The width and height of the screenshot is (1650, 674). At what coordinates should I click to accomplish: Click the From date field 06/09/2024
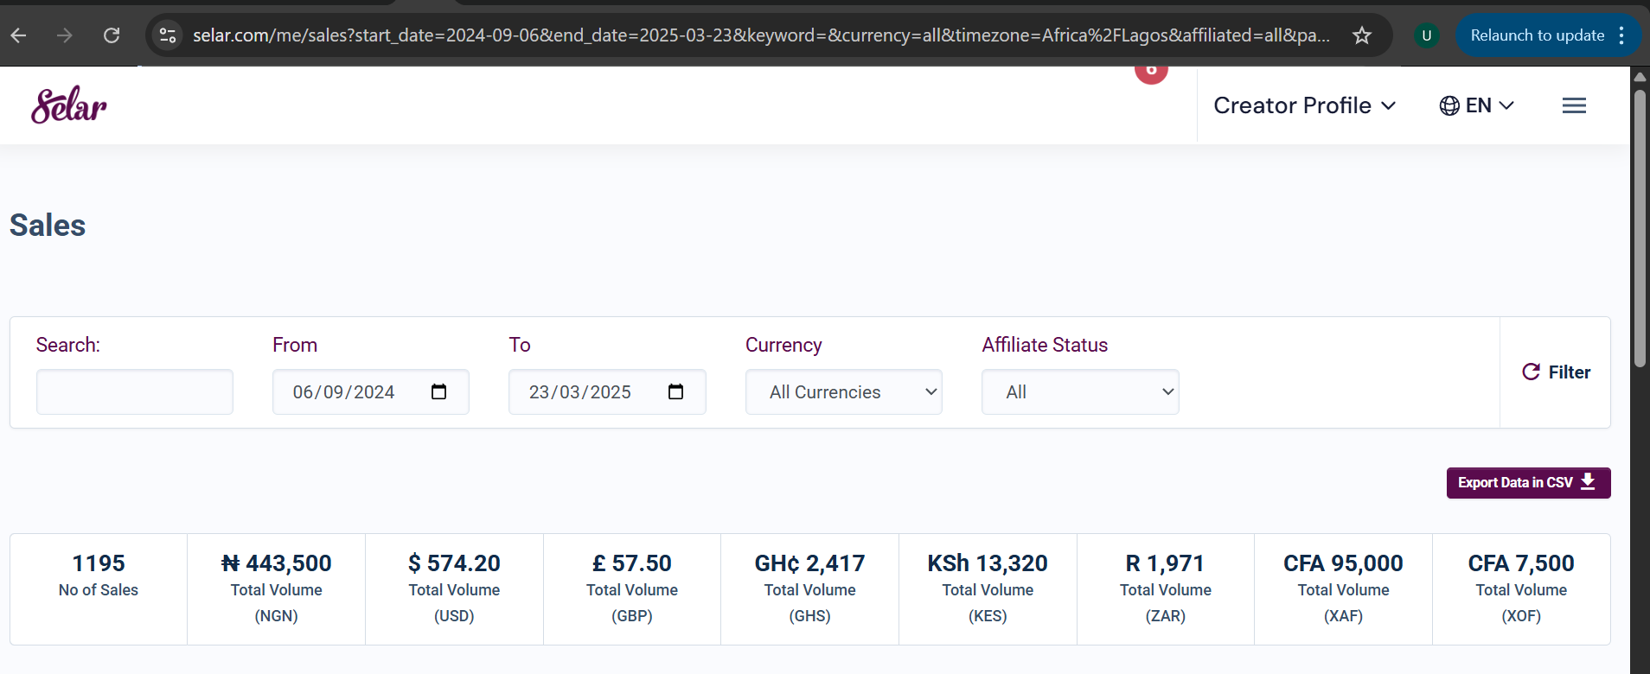[x=344, y=392]
